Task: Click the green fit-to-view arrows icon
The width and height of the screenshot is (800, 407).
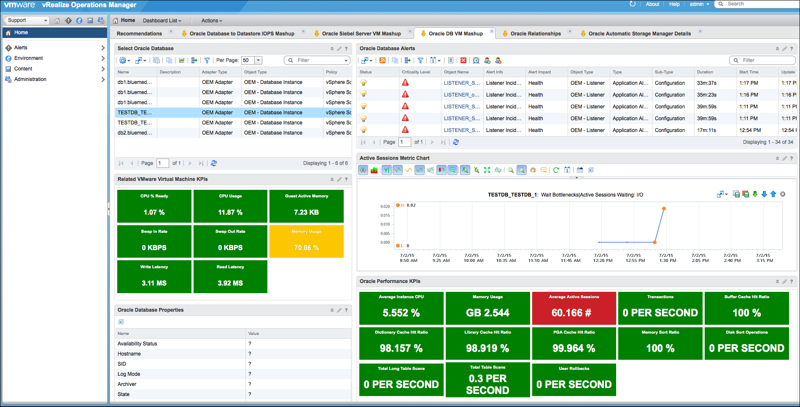Action: [x=487, y=170]
